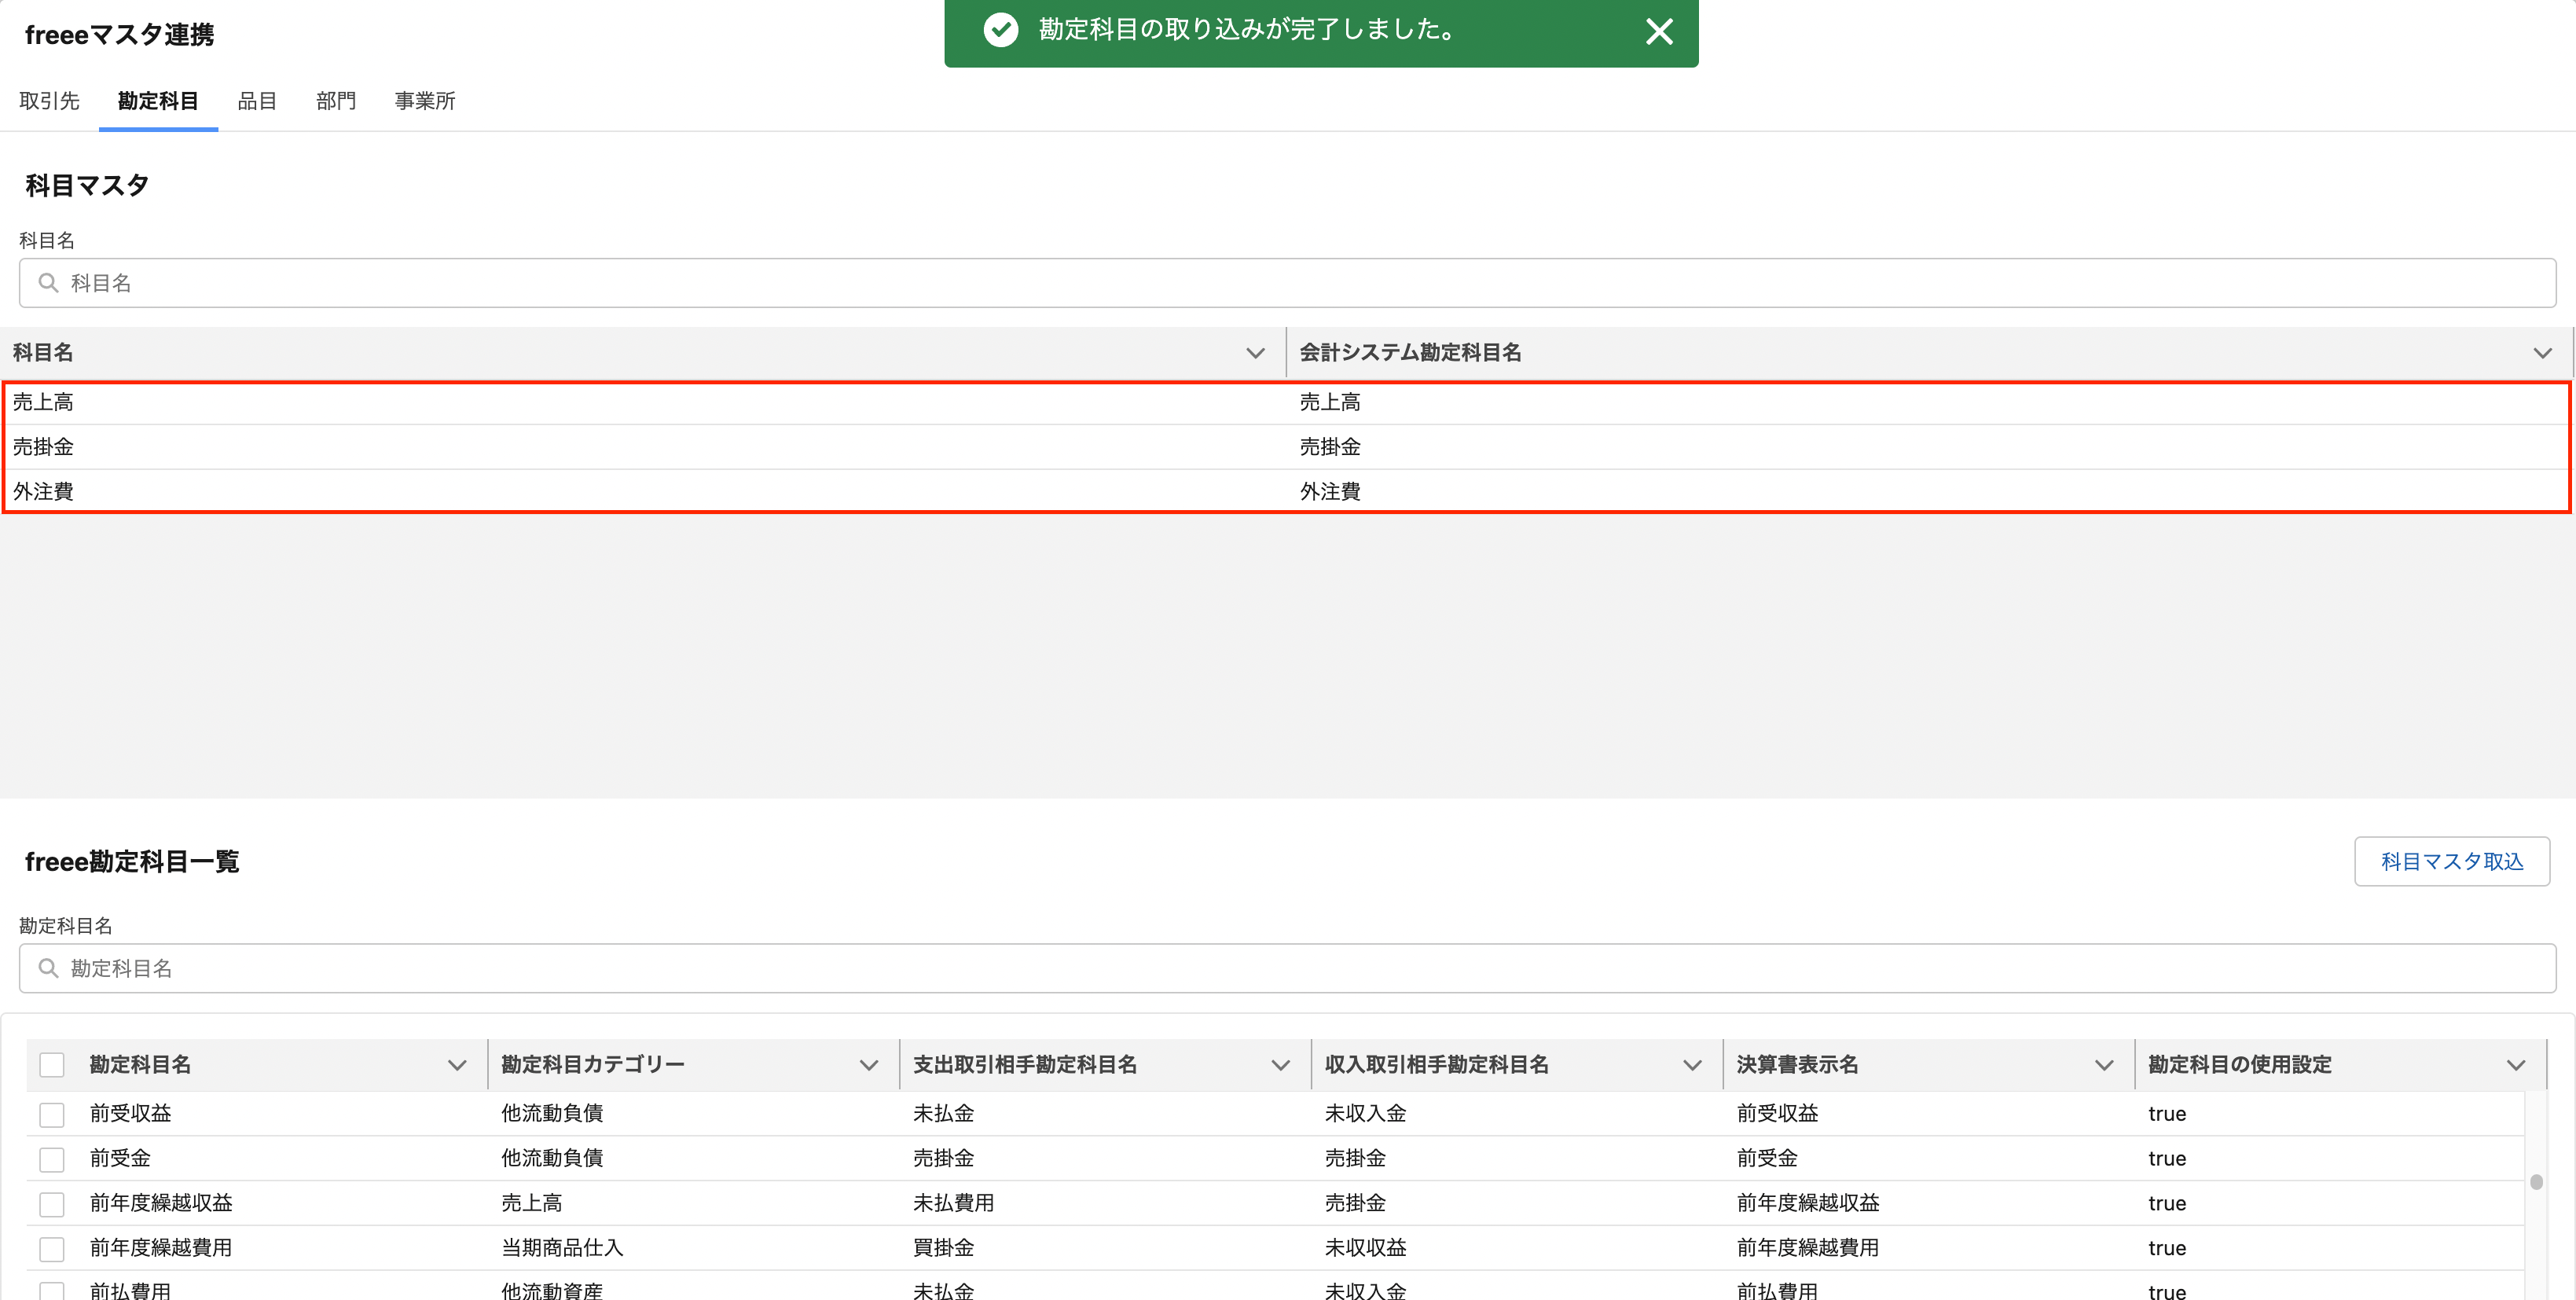Click search icon in 科目名 field
Viewport: 2576px width, 1300px height.
pyautogui.click(x=48, y=283)
